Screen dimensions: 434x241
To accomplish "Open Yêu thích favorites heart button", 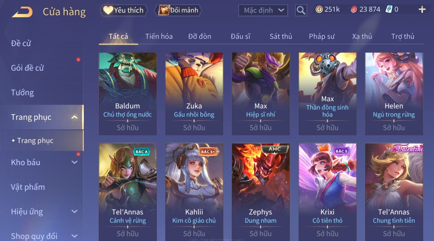I will (x=124, y=10).
